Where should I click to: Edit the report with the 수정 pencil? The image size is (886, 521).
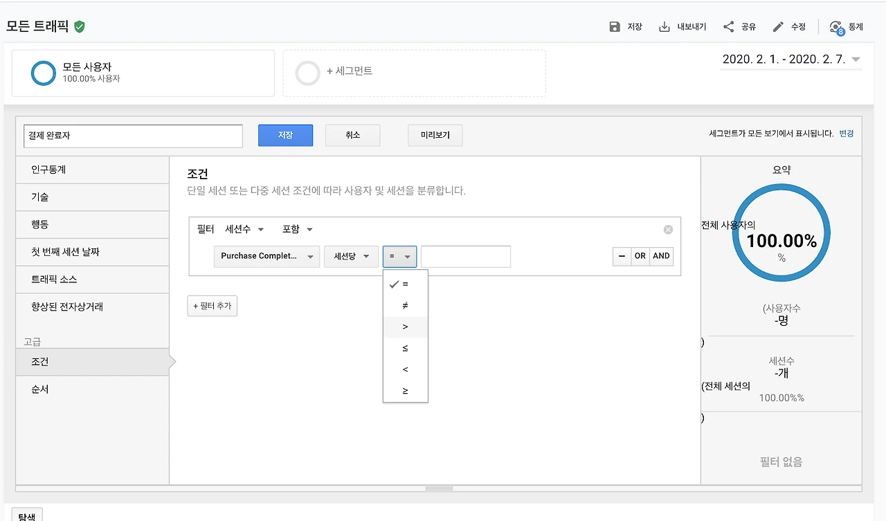click(x=789, y=27)
